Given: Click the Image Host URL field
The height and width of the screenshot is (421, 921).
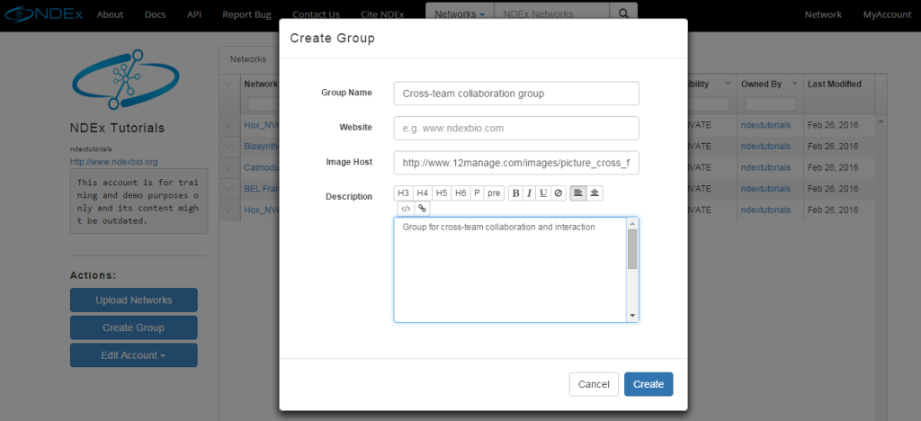Looking at the screenshot, I should [x=515, y=163].
